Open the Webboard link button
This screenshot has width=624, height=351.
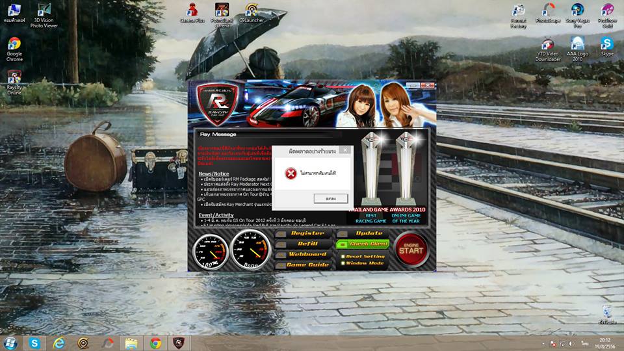pos(304,254)
